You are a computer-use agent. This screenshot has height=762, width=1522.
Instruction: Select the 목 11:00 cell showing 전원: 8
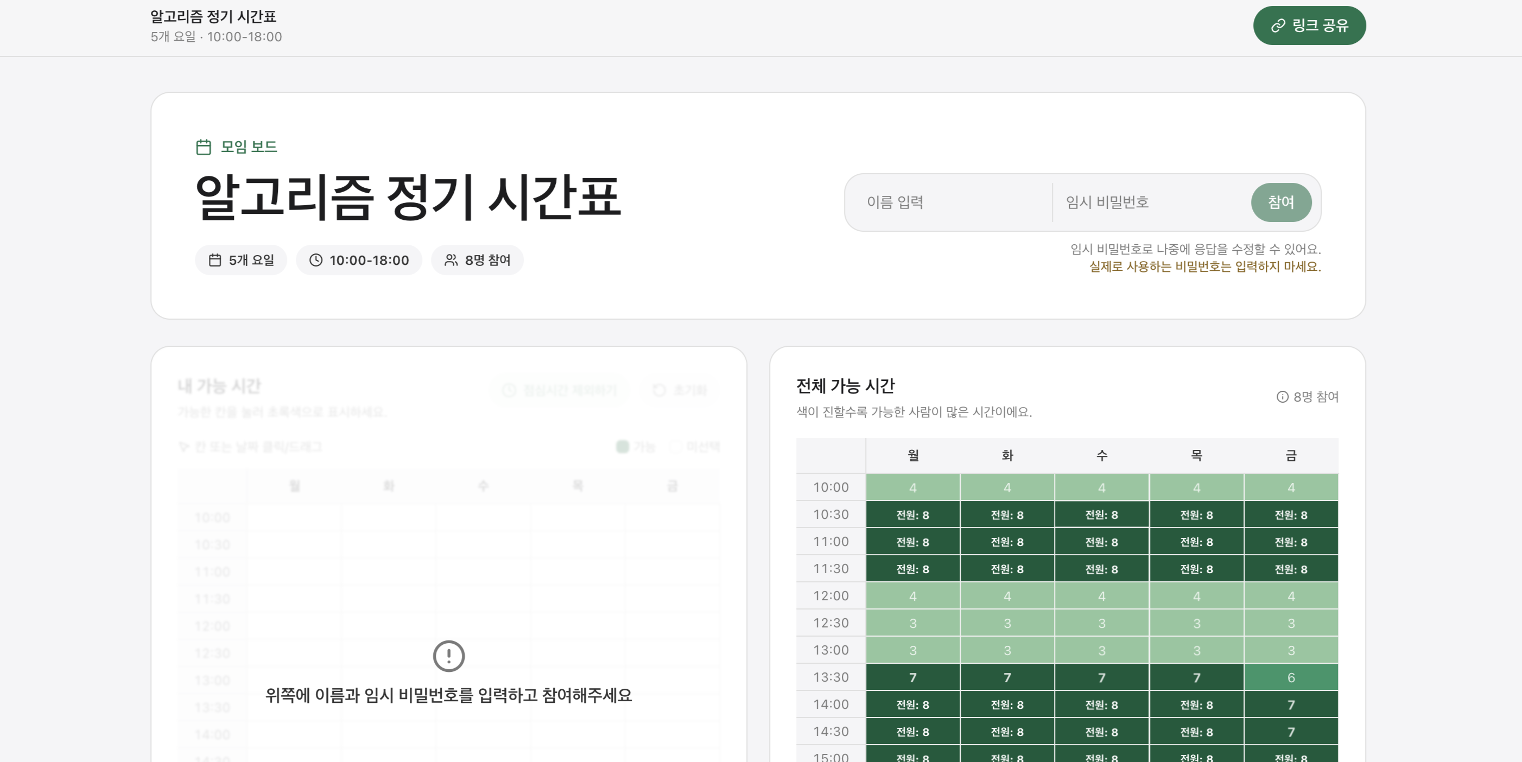(1196, 542)
